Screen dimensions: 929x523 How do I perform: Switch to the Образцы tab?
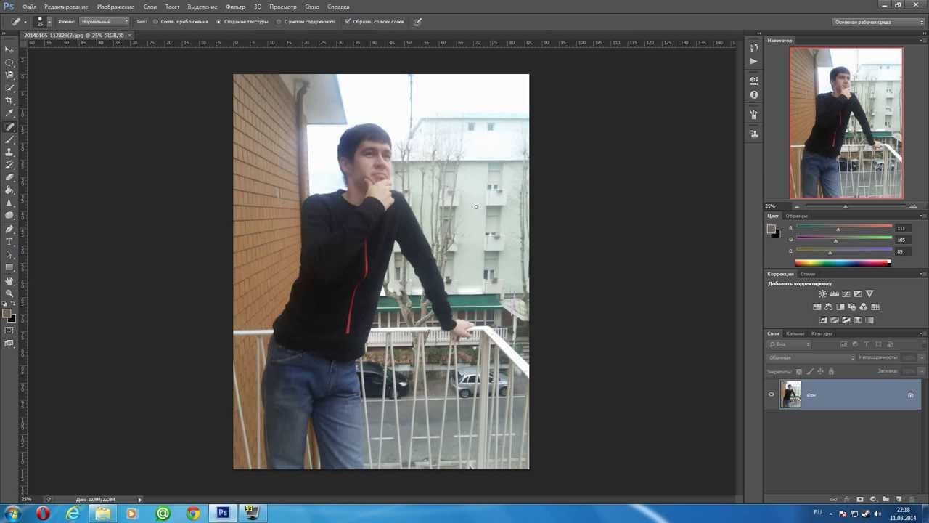[796, 216]
